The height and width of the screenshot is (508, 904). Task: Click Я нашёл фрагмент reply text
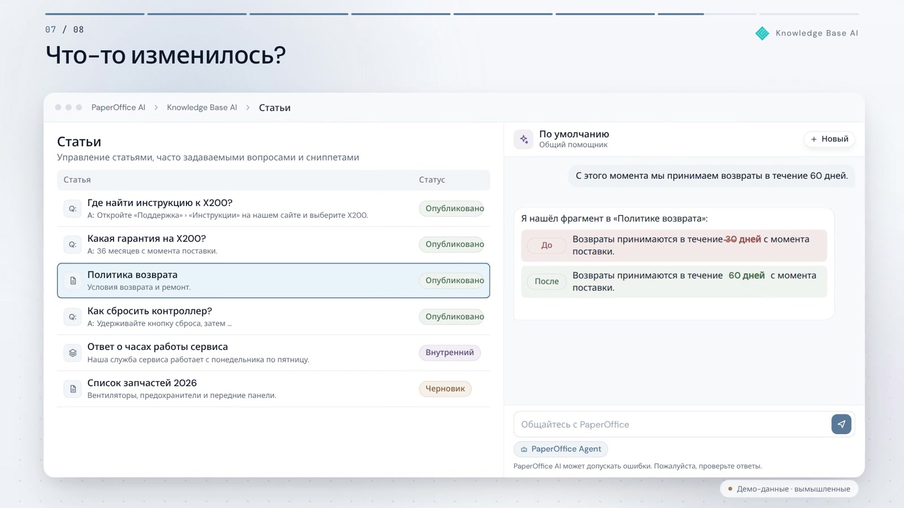click(614, 218)
